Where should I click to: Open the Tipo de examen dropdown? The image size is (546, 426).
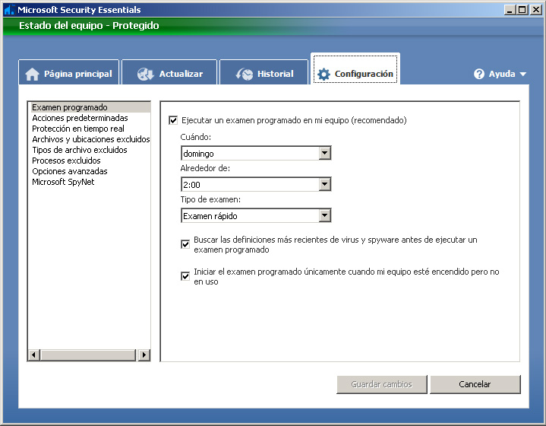point(324,216)
